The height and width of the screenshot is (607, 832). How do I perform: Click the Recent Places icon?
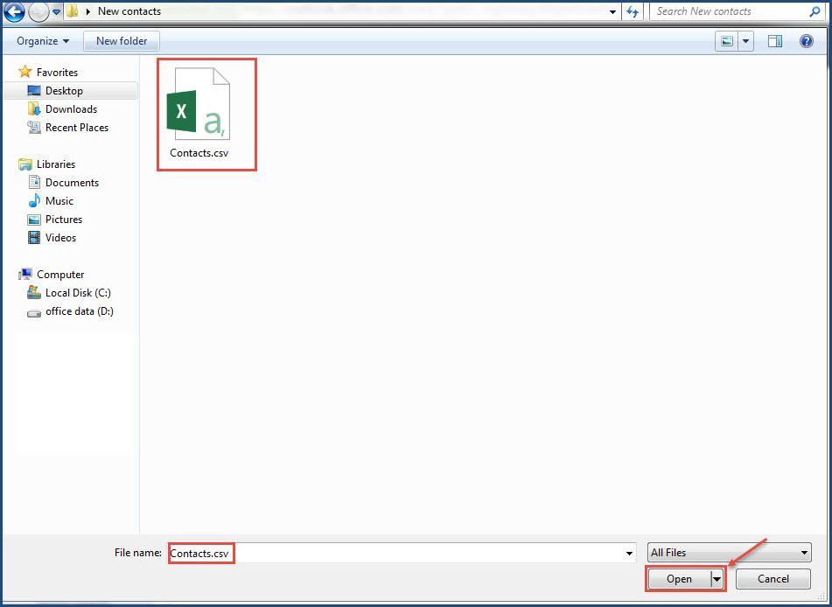click(34, 128)
